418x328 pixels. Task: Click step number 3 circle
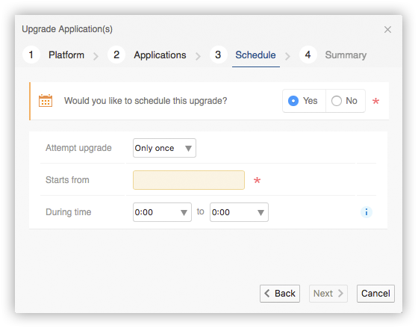click(x=218, y=55)
